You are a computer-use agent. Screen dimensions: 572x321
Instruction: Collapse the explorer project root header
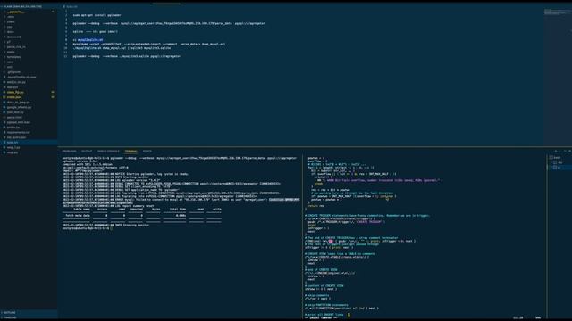pos(29,6)
